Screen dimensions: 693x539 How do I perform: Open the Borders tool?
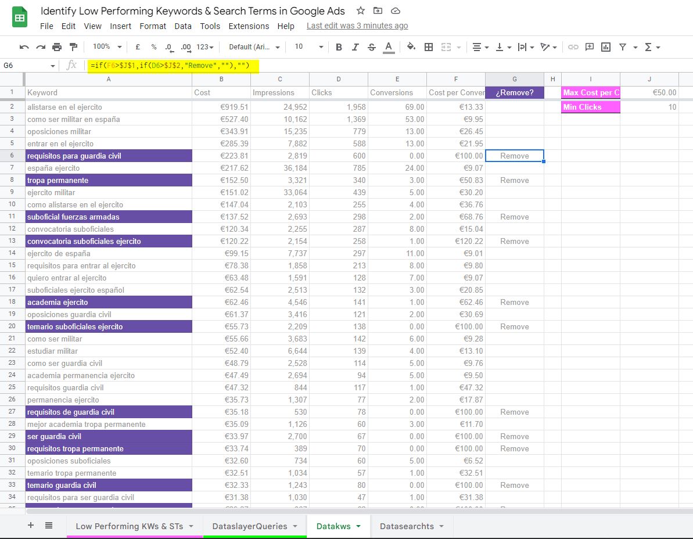[x=429, y=47]
